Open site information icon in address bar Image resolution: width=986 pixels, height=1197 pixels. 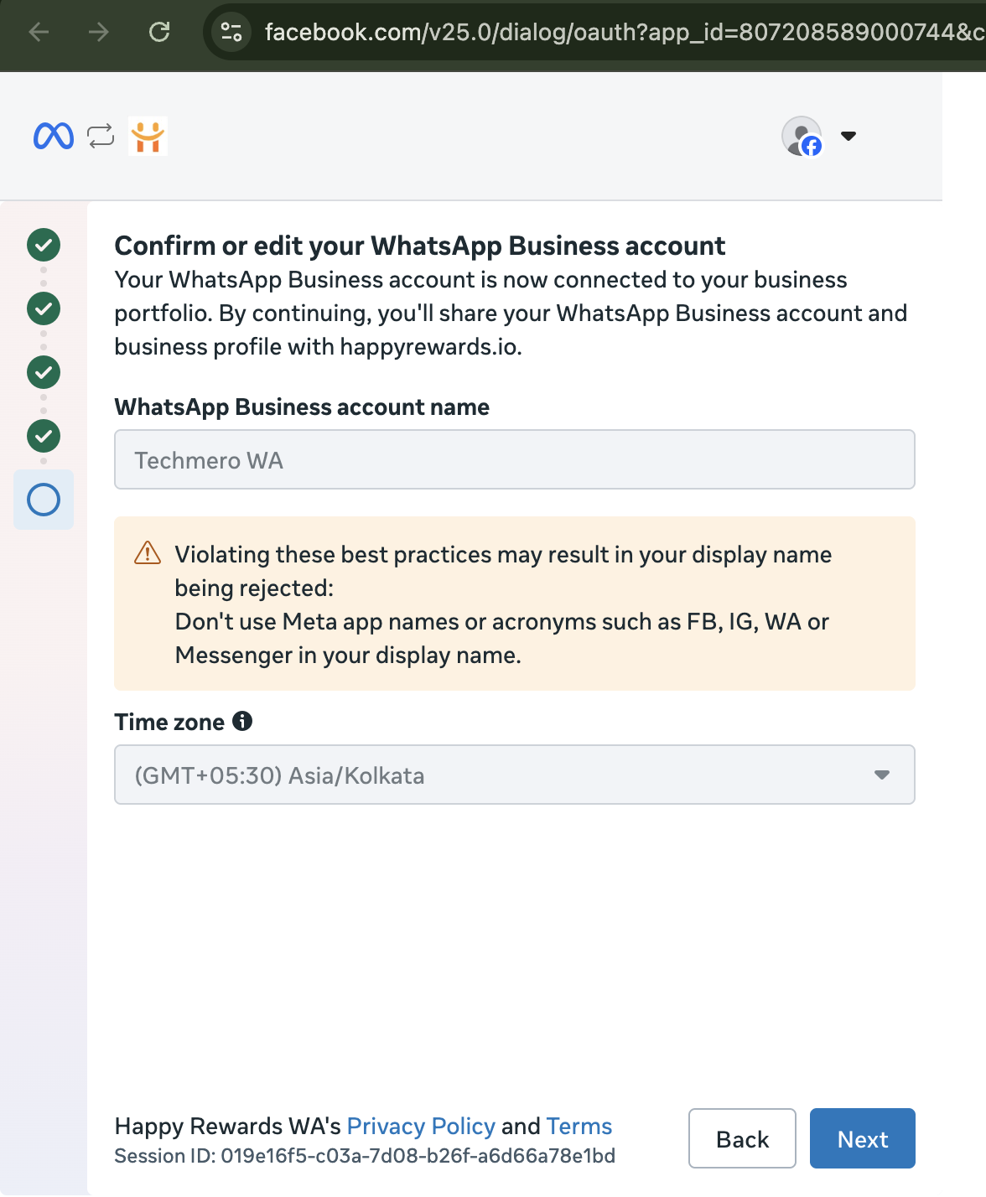click(x=231, y=32)
